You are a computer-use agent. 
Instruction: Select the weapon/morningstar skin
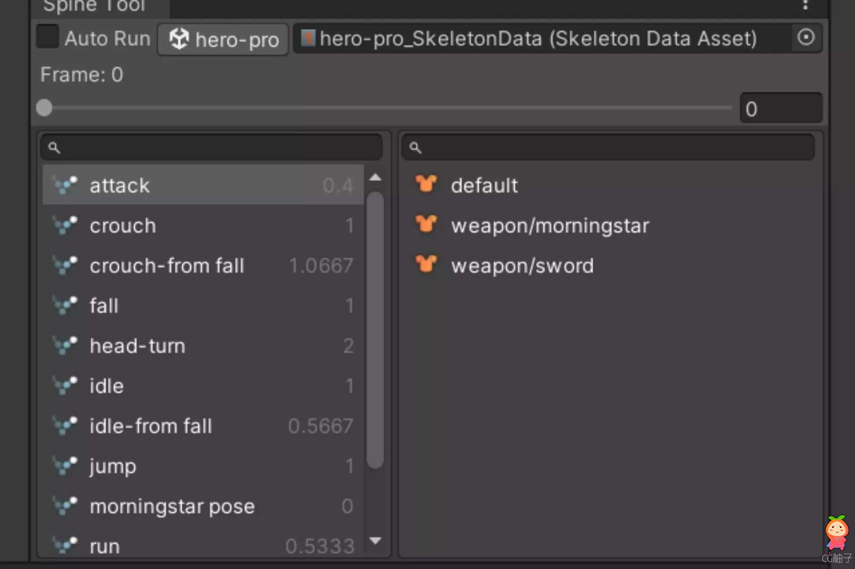[609, 225]
